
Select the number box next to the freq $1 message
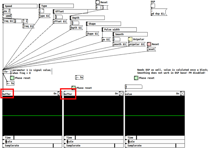[18, 21]
